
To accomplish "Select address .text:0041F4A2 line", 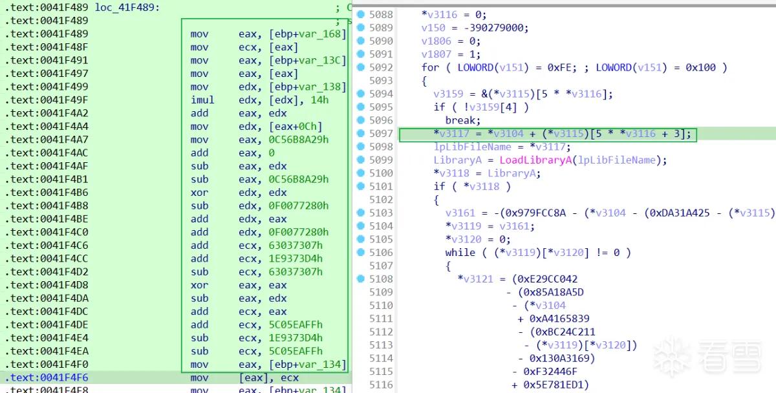I will coord(47,113).
